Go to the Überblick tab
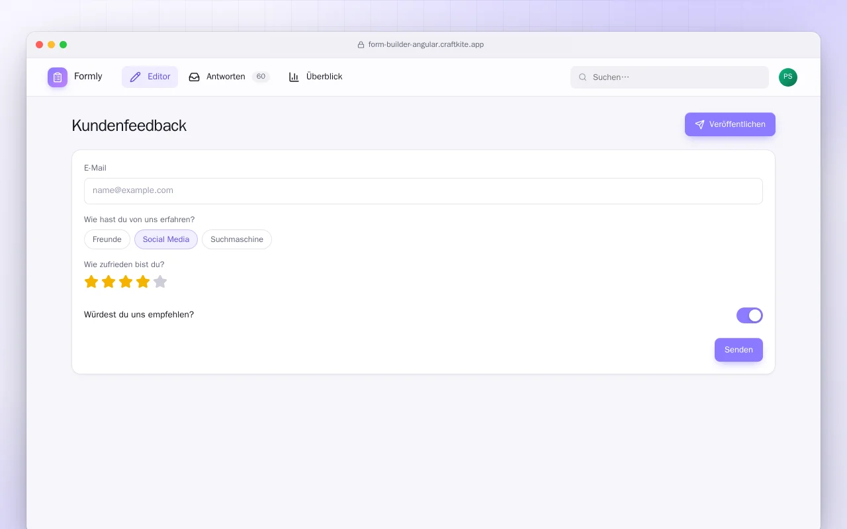This screenshot has width=847, height=529. click(316, 77)
